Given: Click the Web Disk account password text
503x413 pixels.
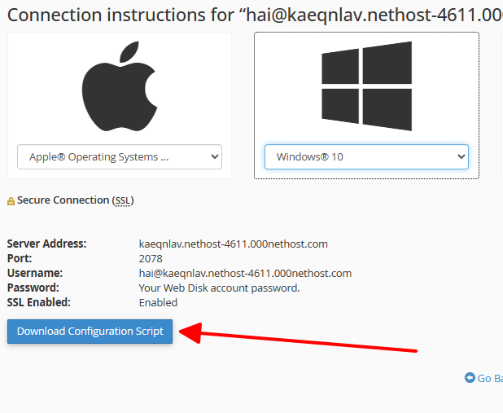Looking at the screenshot, I should [219, 288].
